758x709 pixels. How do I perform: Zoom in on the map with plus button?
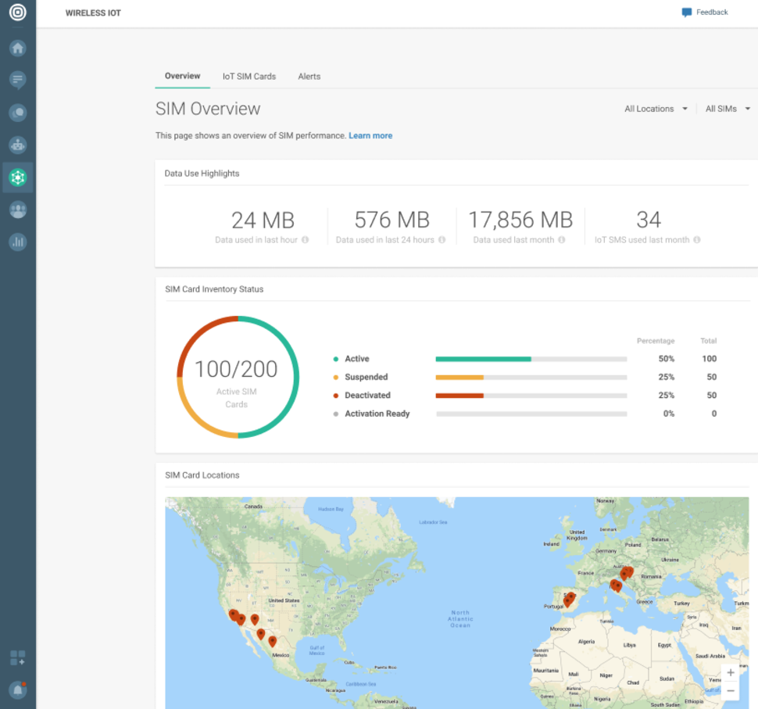(730, 672)
